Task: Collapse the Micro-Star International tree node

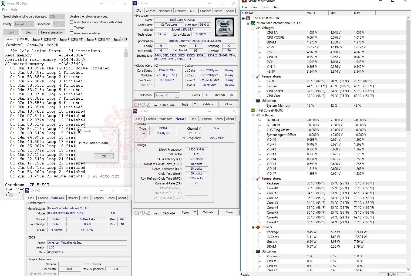Action: point(248,23)
